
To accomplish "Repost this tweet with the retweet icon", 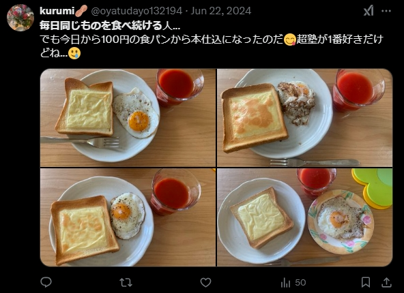I will 126,283.
